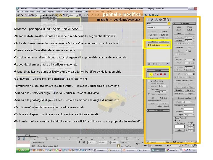Select the Local normal radio button
The image size is (213, 160).
pyautogui.click(x=188, y=43)
